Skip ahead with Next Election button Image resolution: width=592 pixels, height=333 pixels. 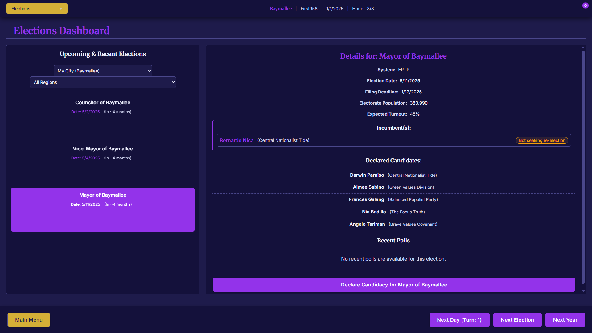point(517,320)
